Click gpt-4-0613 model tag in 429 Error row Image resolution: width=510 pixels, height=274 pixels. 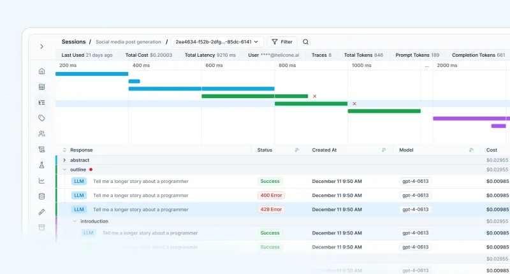(x=416, y=209)
